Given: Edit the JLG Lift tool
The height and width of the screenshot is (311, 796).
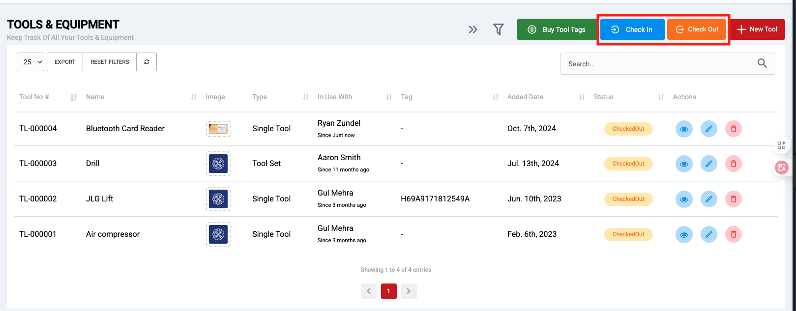Looking at the screenshot, I should coord(708,199).
